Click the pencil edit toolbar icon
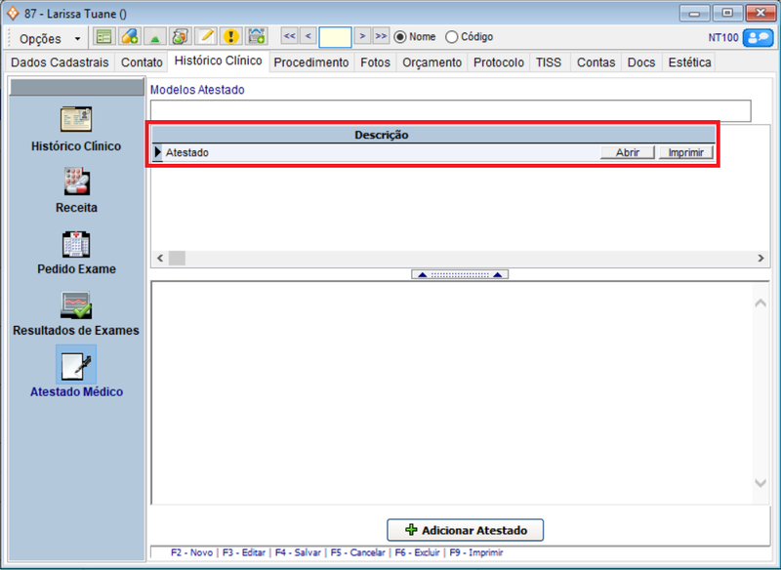This screenshot has height=570, width=781. click(x=205, y=37)
